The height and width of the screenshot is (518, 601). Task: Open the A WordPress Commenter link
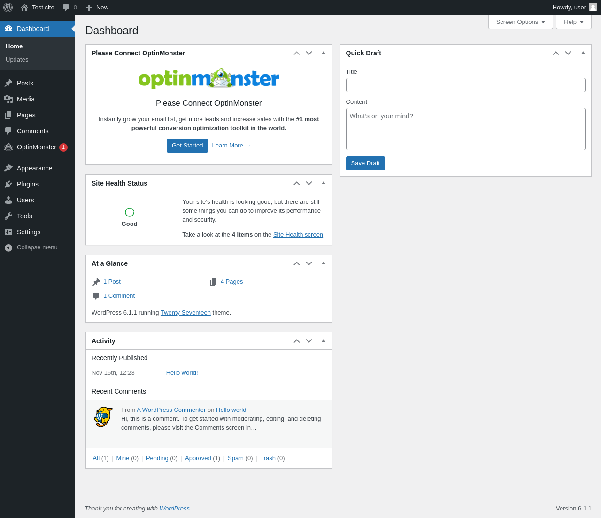171,410
